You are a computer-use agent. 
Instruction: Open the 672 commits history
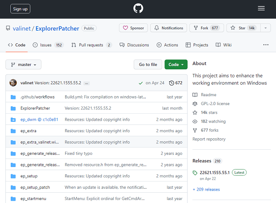[x=176, y=83]
